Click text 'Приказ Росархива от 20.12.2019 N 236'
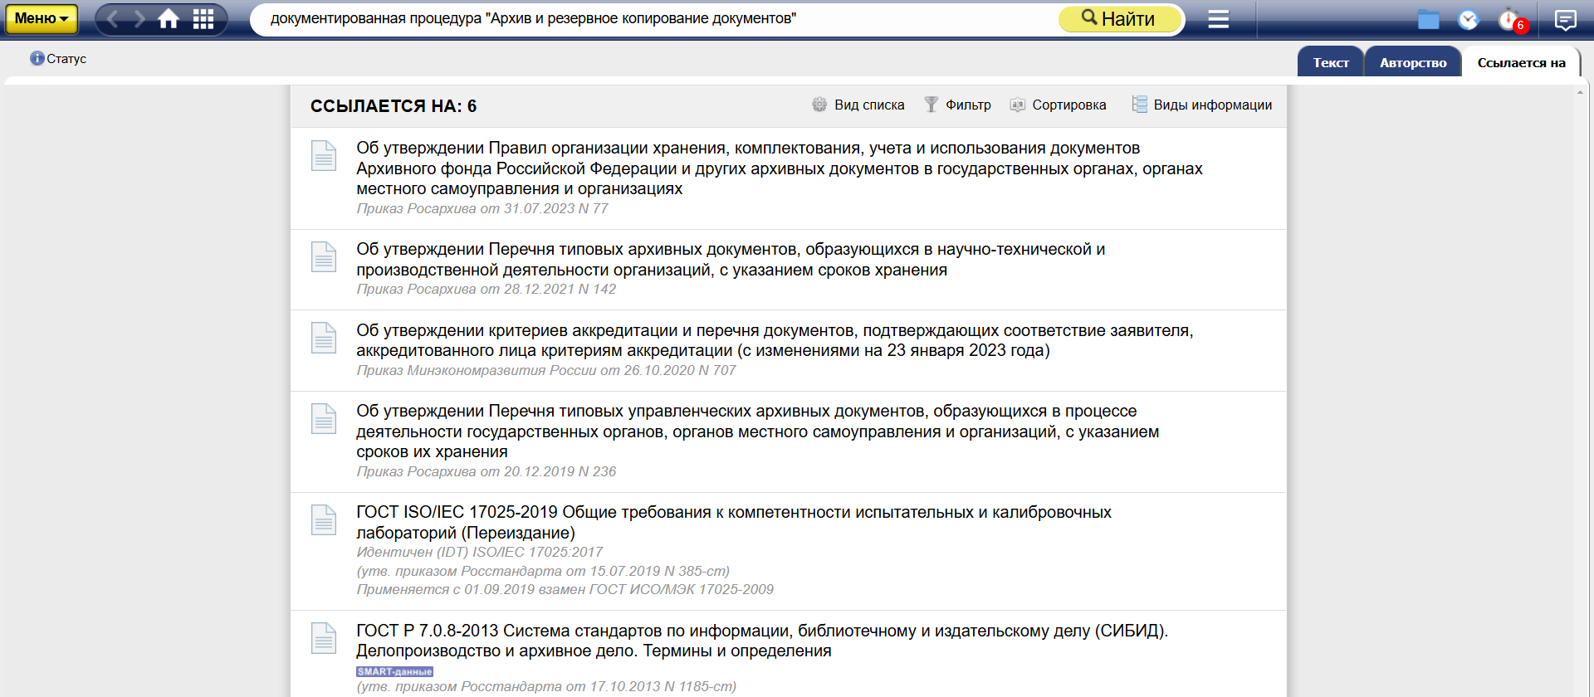The image size is (1594, 697). 487,472
